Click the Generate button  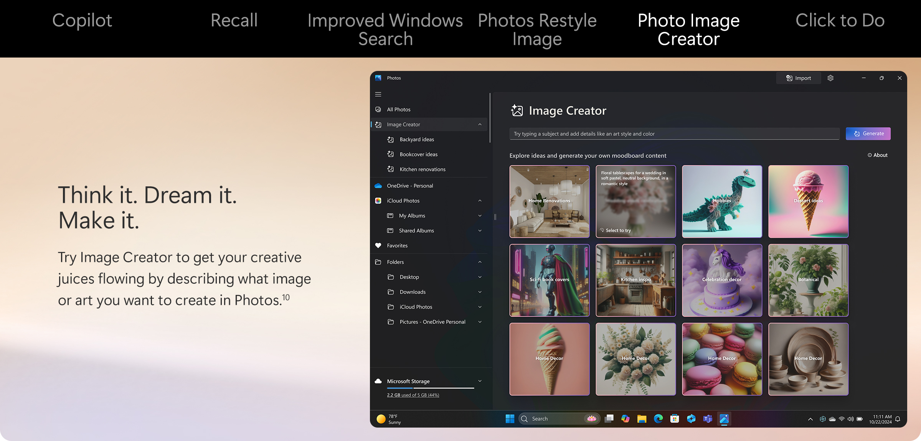point(868,134)
